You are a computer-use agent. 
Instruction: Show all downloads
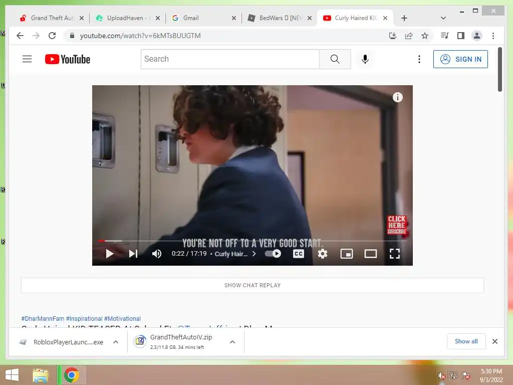466,341
